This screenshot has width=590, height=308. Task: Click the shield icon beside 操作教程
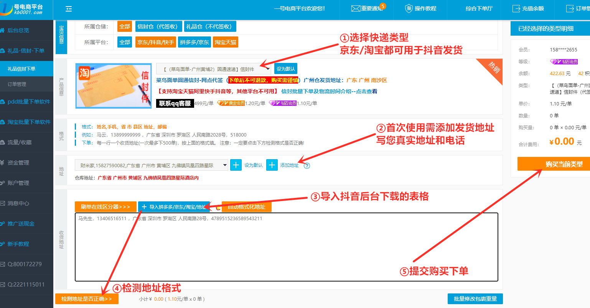coord(409,8)
